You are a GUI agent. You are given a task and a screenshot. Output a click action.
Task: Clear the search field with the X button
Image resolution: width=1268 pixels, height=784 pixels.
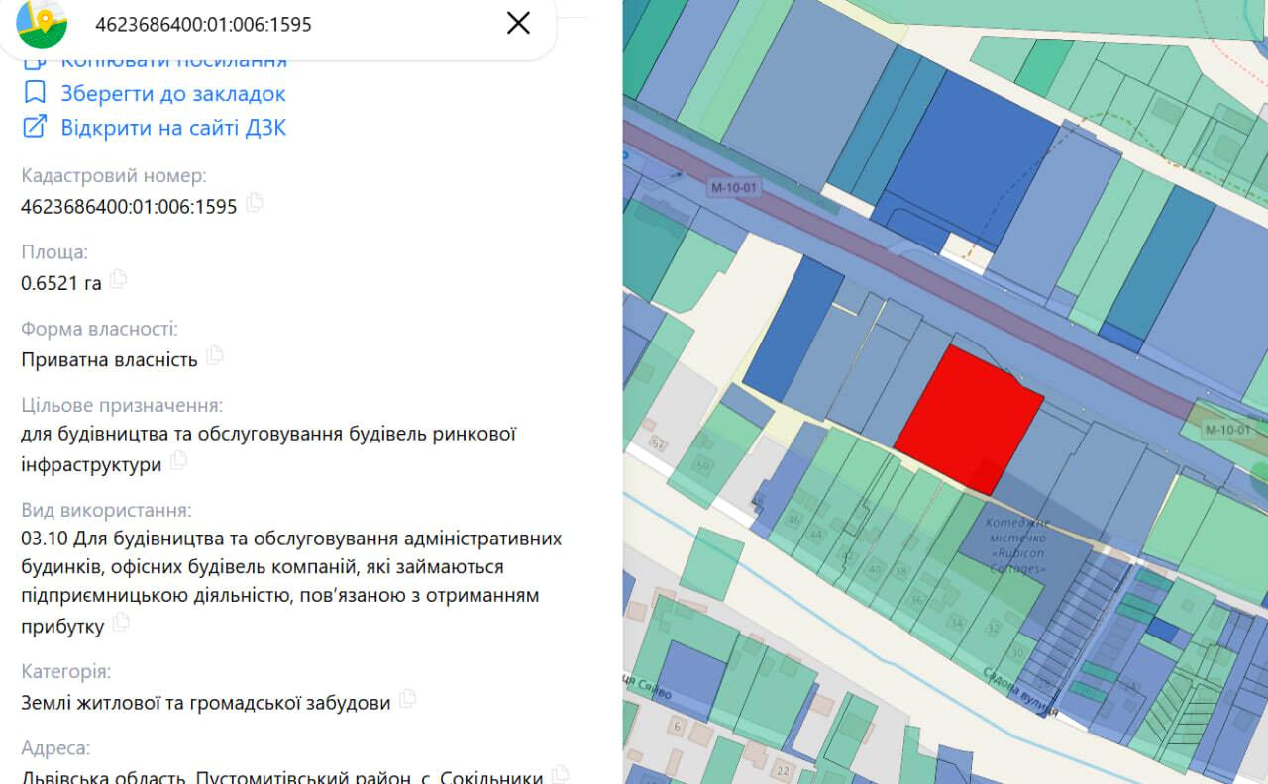coord(518,23)
